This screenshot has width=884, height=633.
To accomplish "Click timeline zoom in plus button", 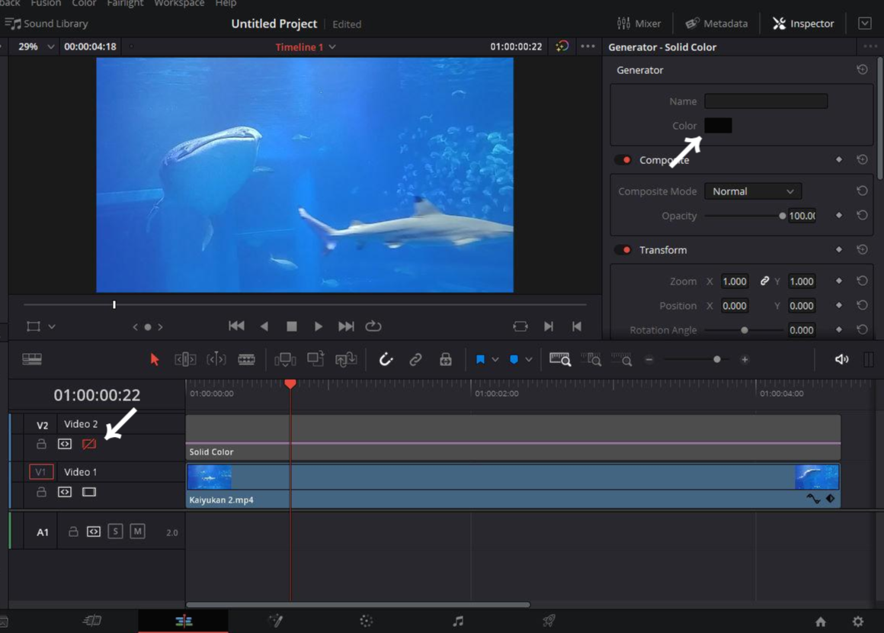I will tap(745, 359).
